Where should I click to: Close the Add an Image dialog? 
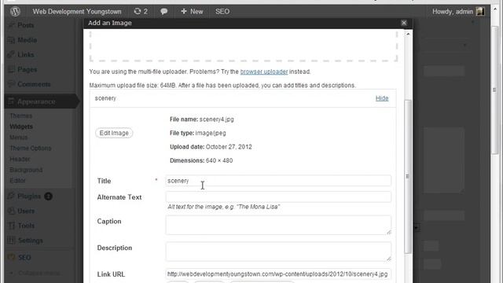404,23
